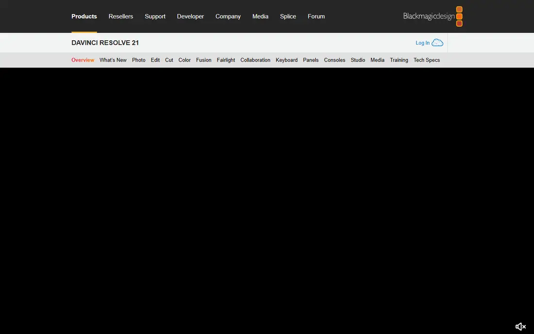Open the Company menu item

point(228,17)
